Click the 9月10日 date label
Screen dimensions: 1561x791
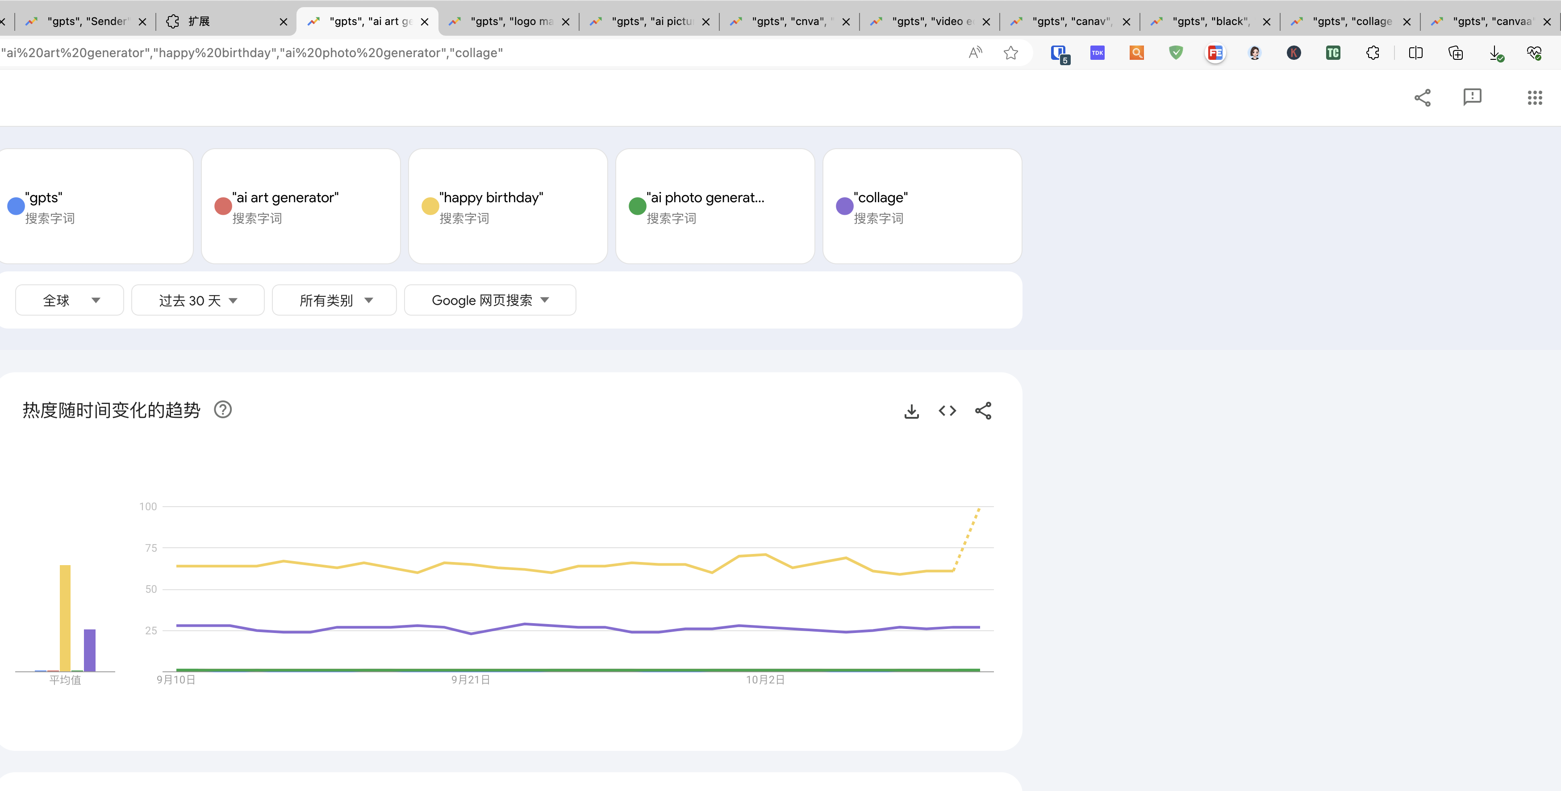176,680
